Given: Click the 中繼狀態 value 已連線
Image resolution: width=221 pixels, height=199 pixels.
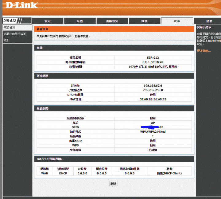Looking at the screenshot, I should pyautogui.click(x=153, y=150).
